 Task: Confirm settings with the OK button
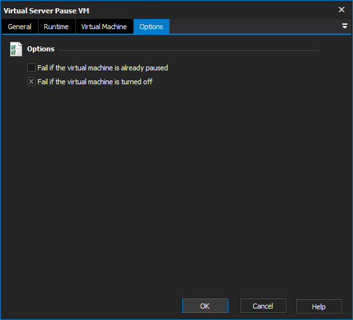pos(205,306)
